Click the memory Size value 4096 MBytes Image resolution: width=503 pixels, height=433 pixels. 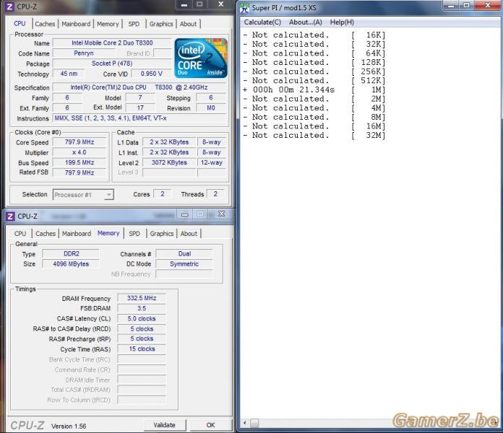[72, 264]
